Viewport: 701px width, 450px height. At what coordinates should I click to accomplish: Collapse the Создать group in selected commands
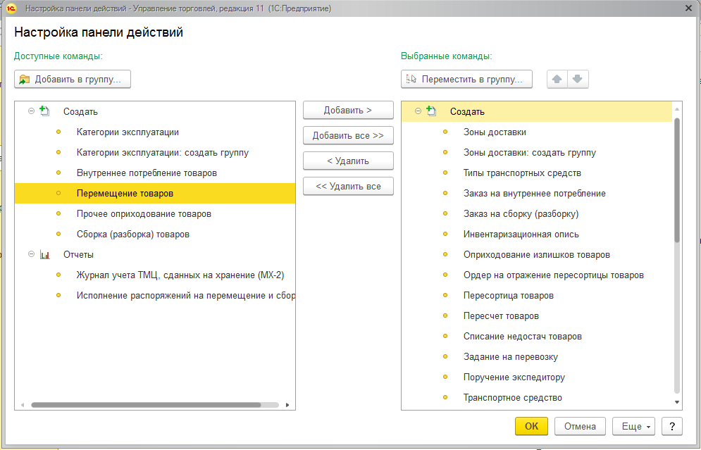(x=418, y=111)
